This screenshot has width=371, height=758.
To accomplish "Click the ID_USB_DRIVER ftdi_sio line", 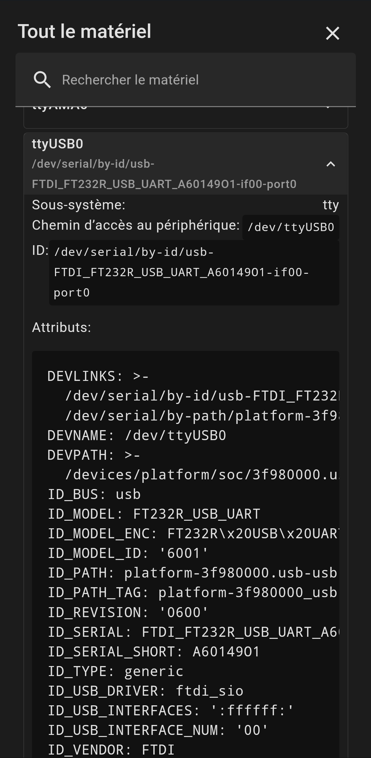I will [145, 691].
